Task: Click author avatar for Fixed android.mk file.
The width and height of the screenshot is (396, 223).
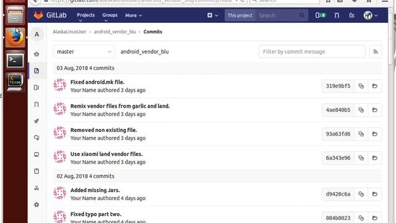Action: [60, 85]
